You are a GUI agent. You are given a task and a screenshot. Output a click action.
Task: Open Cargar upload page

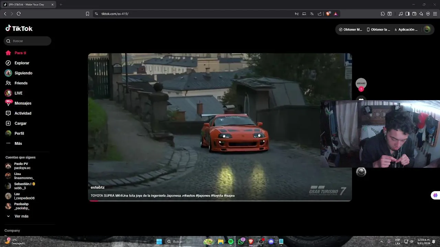tap(16, 123)
